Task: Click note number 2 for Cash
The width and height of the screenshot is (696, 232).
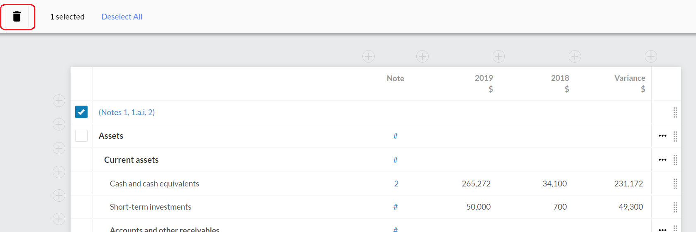Action: point(396,184)
